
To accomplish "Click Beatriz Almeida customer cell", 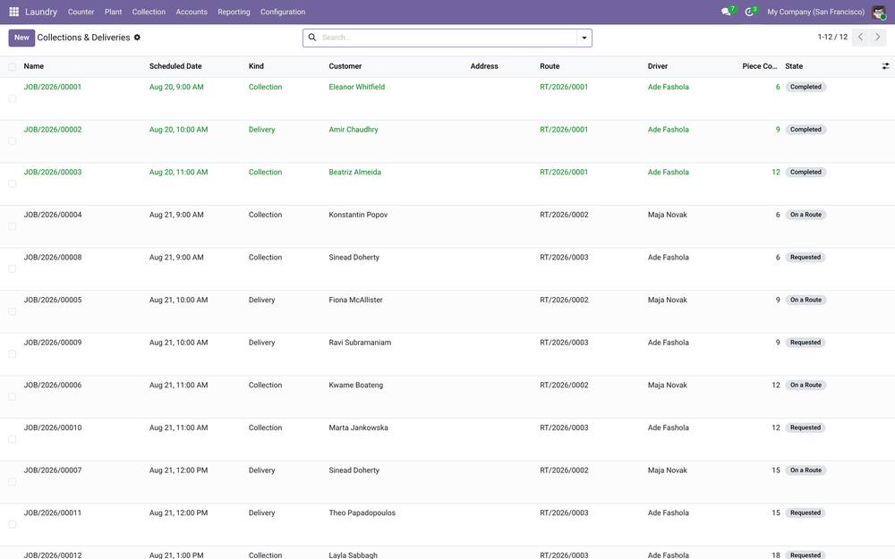I will (354, 172).
